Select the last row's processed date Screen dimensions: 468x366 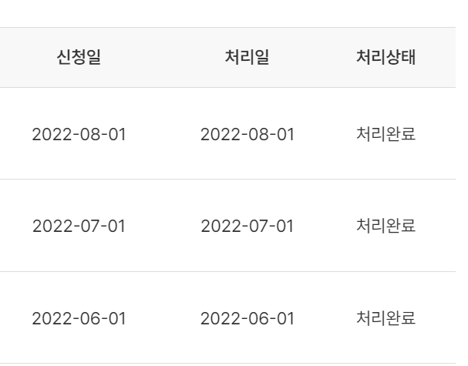tap(247, 318)
